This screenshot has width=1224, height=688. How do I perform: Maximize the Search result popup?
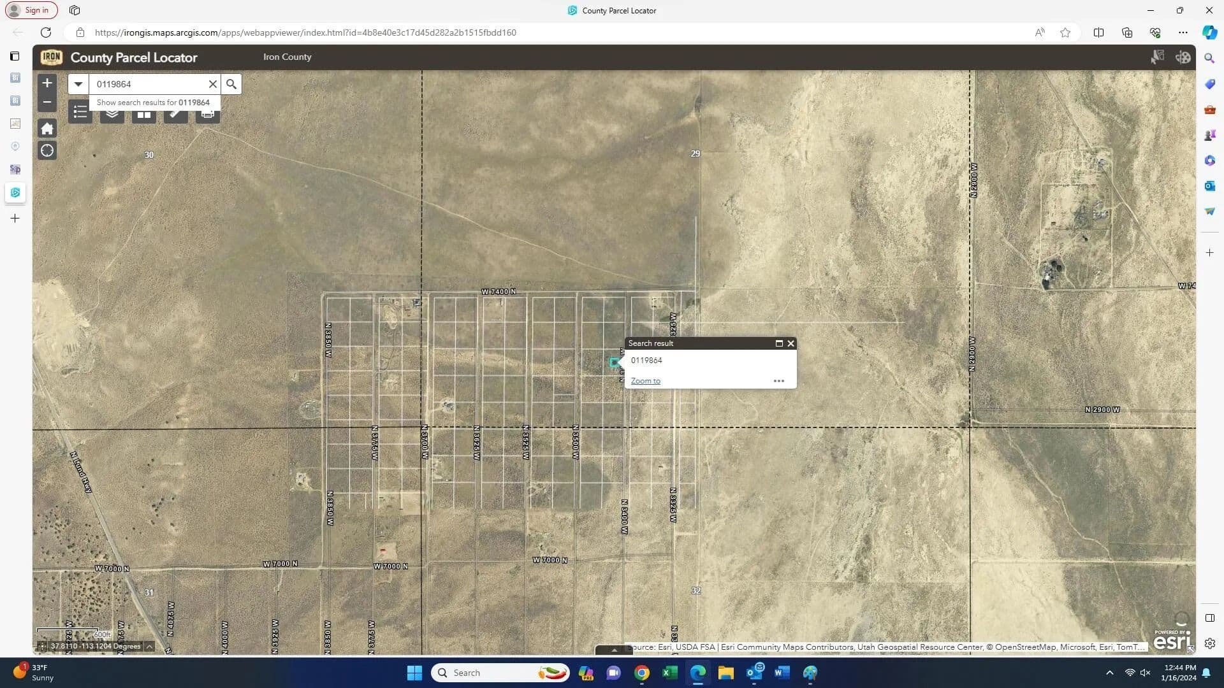pyautogui.click(x=778, y=343)
